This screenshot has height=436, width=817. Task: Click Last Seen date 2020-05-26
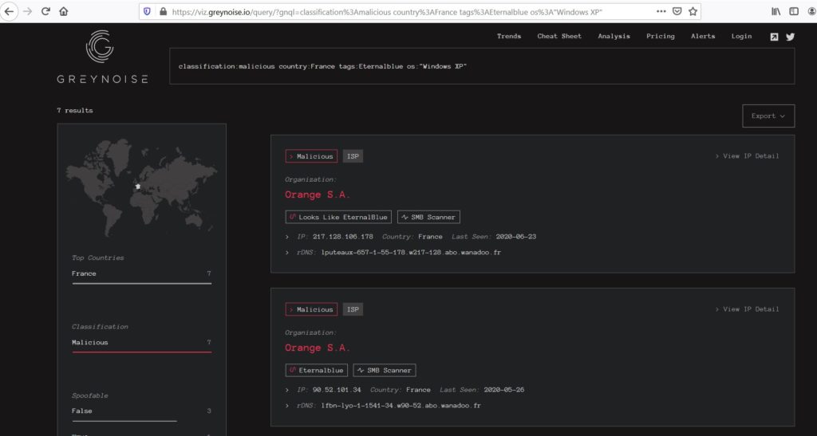pyautogui.click(x=504, y=390)
